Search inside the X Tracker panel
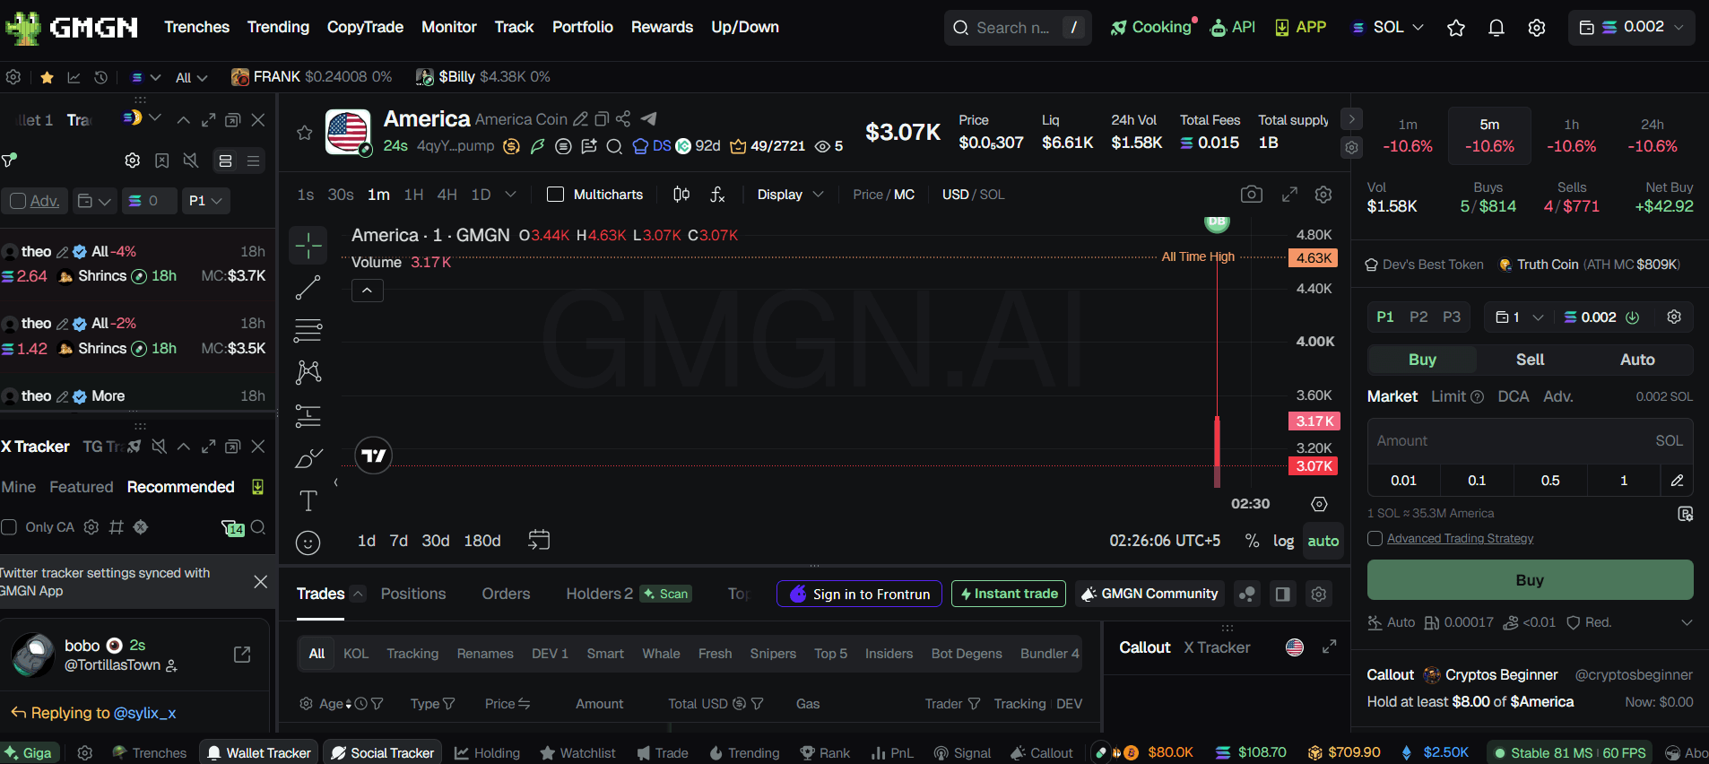This screenshot has height=764, width=1709. point(258,527)
